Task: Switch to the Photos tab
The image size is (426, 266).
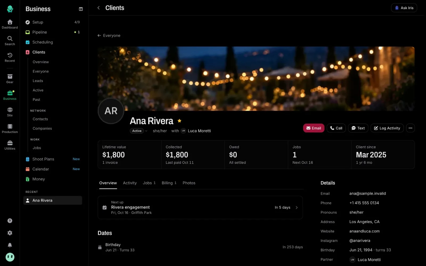Action: [x=189, y=183]
